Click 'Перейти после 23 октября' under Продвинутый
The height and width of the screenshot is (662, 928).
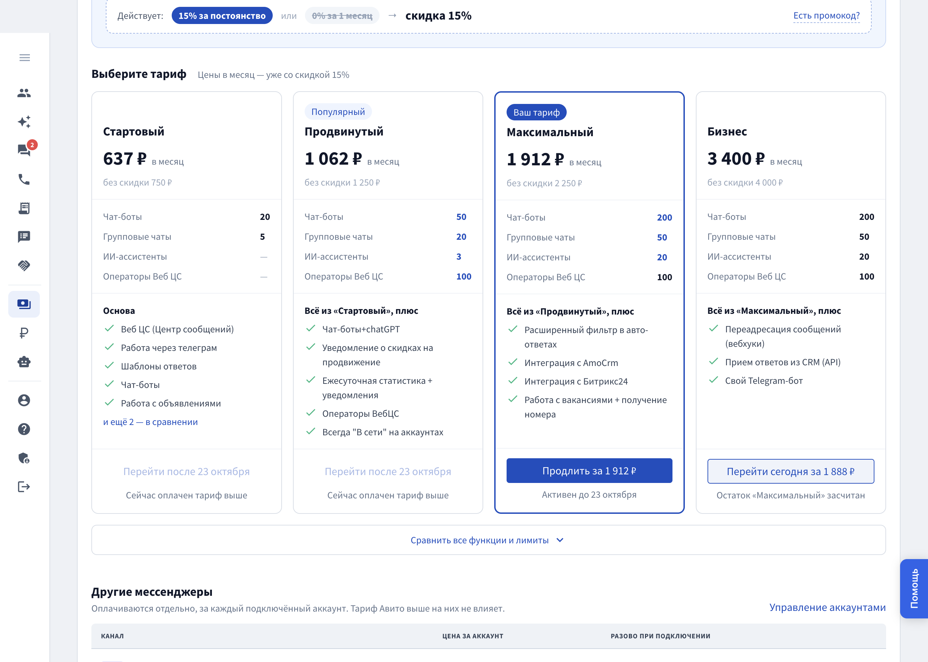point(388,472)
